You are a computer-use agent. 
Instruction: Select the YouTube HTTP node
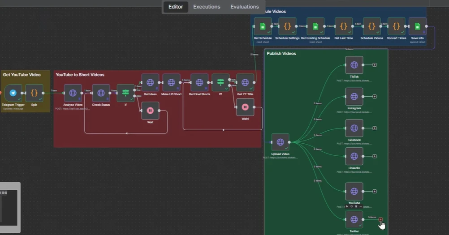[x=354, y=191]
